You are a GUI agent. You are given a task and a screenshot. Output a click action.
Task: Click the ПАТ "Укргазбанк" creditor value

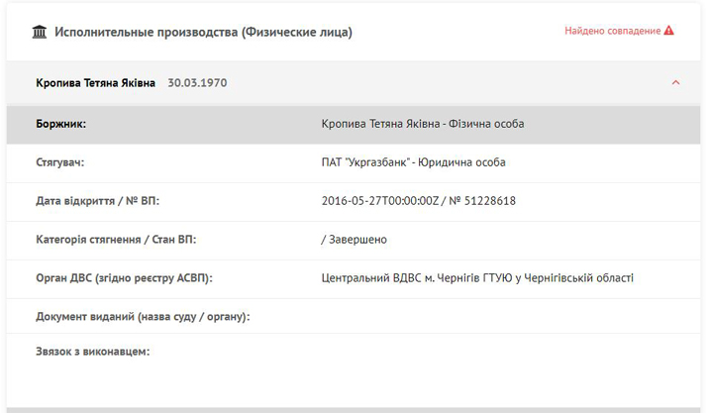[x=413, y=162]
